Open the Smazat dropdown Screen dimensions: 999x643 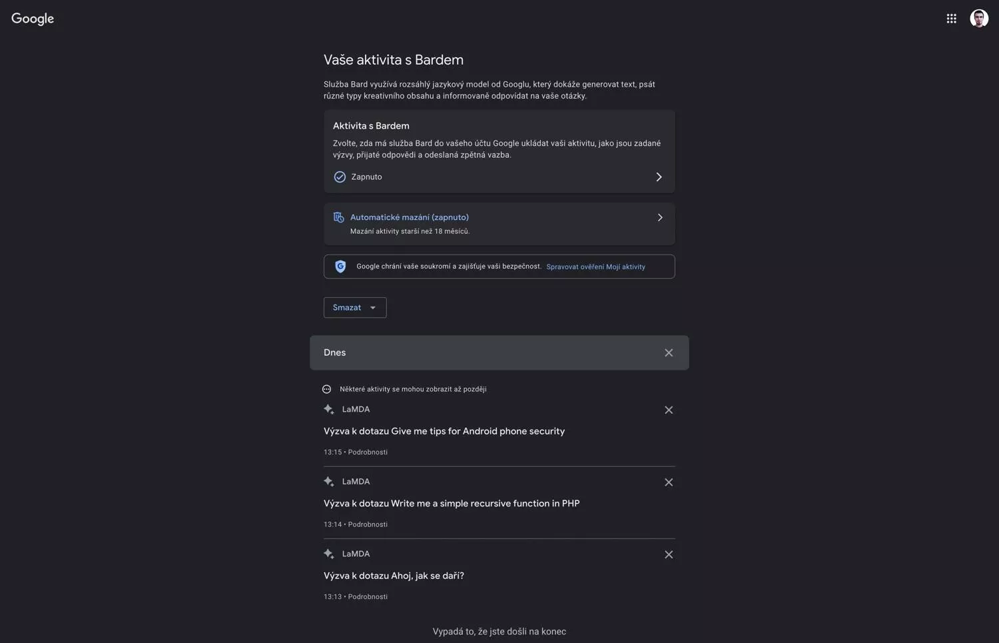355,307
